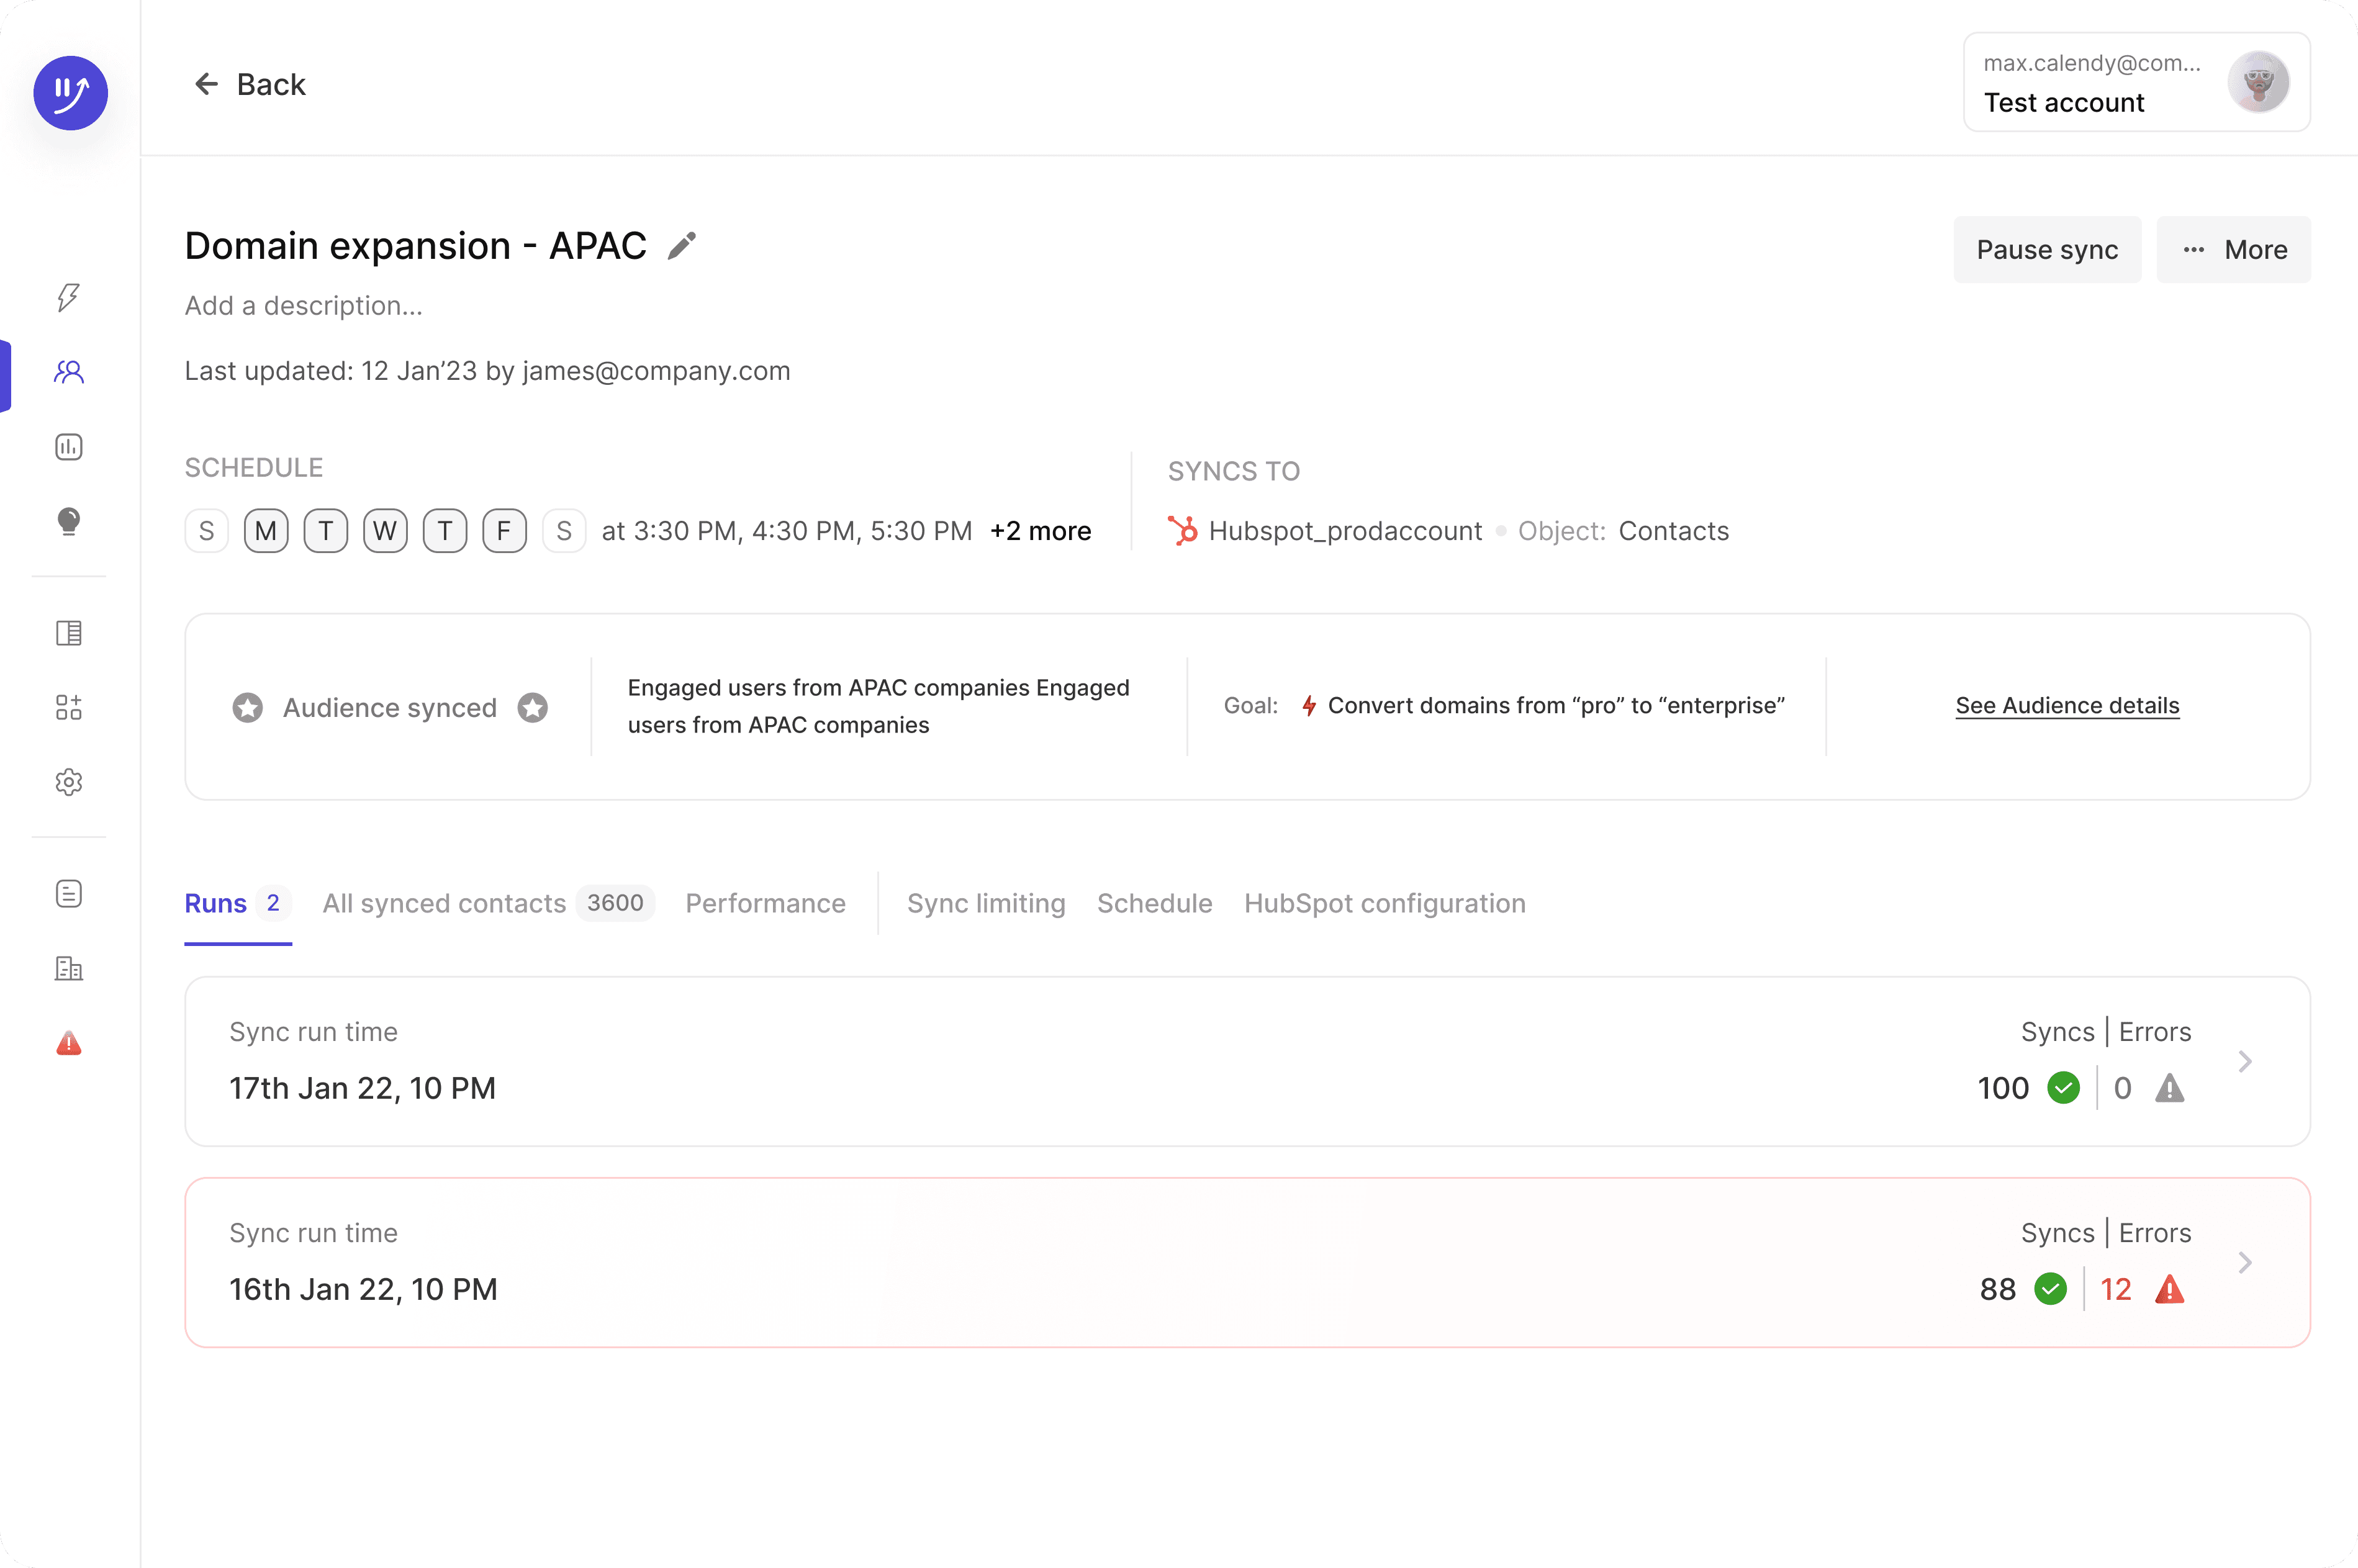Toggle Wednesday in the schedule days
Viewport: 2358px width, 1568px height.
pyautogui.click(x=385, y=531)
